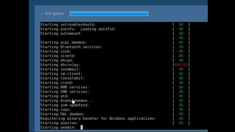Select the 'Starting acpi daemon:' line
This screenshot has width=235, height=132.
tap(64, 43)
